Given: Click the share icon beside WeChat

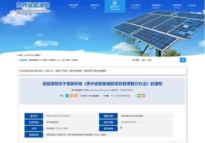Looking at the screenshot, I should click(x=135, y=95).
